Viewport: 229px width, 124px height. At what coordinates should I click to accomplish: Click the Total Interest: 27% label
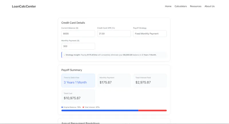(x=92, y=107)
